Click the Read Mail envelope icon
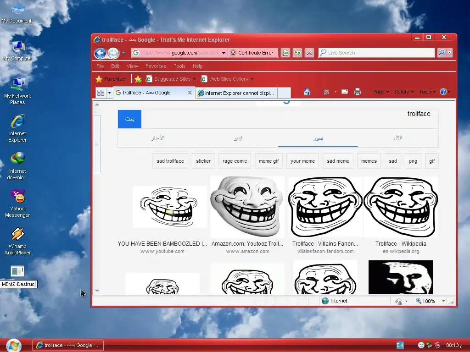Image resolution: width=470 pixels, height=352 pixels. pyautogui.click(x=345, y=92)
